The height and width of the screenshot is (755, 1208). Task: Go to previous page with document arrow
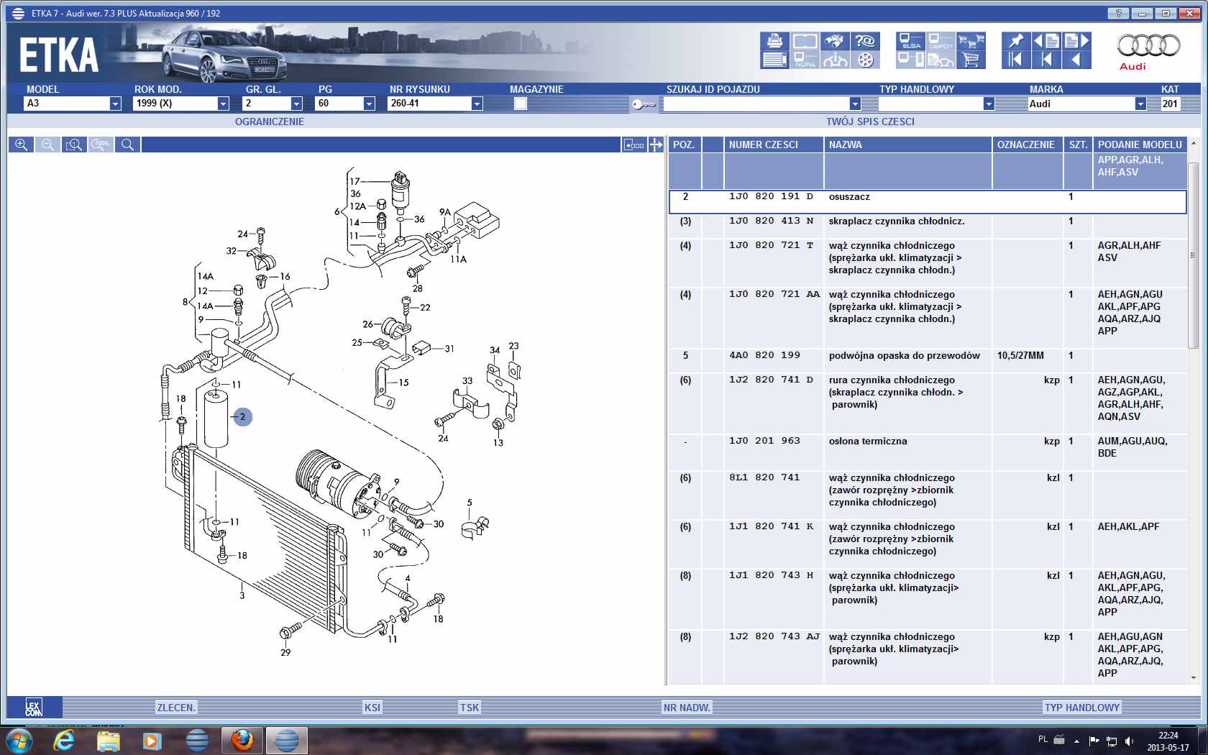pos(1046,41)
